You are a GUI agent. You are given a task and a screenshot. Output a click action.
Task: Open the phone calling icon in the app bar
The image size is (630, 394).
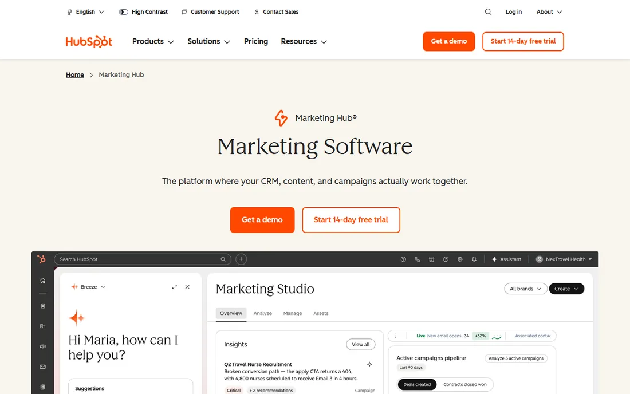click(x=417, y=259)
